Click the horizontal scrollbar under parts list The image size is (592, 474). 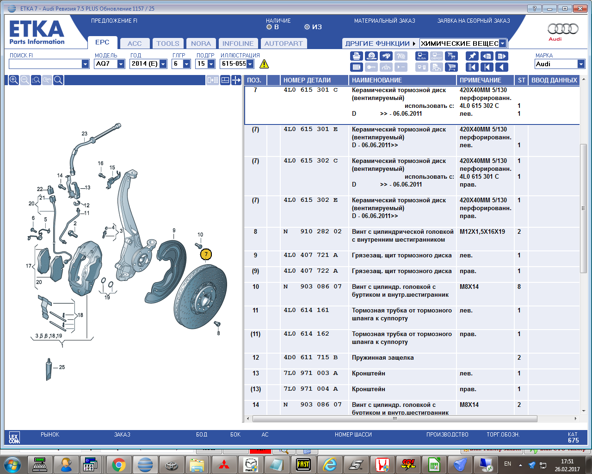[x=395, y=418]
